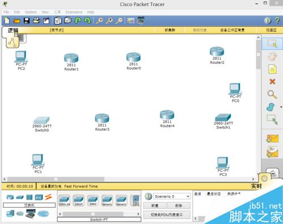The width and height of the screenshot is (283, 224).
Task: Open the Help menu
Action: pyautogui.click(x=91, y=12)
